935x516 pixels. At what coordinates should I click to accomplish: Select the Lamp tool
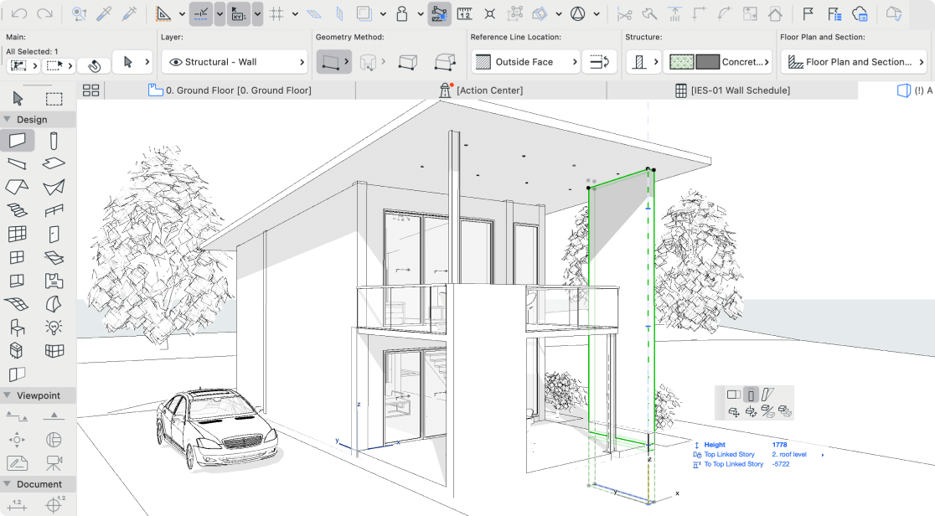[54, 327]
